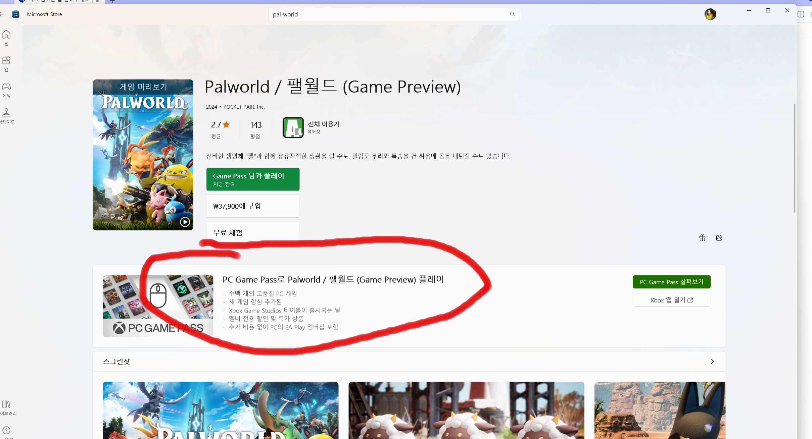Open the user profile avatar

click(x=710, y=14)
